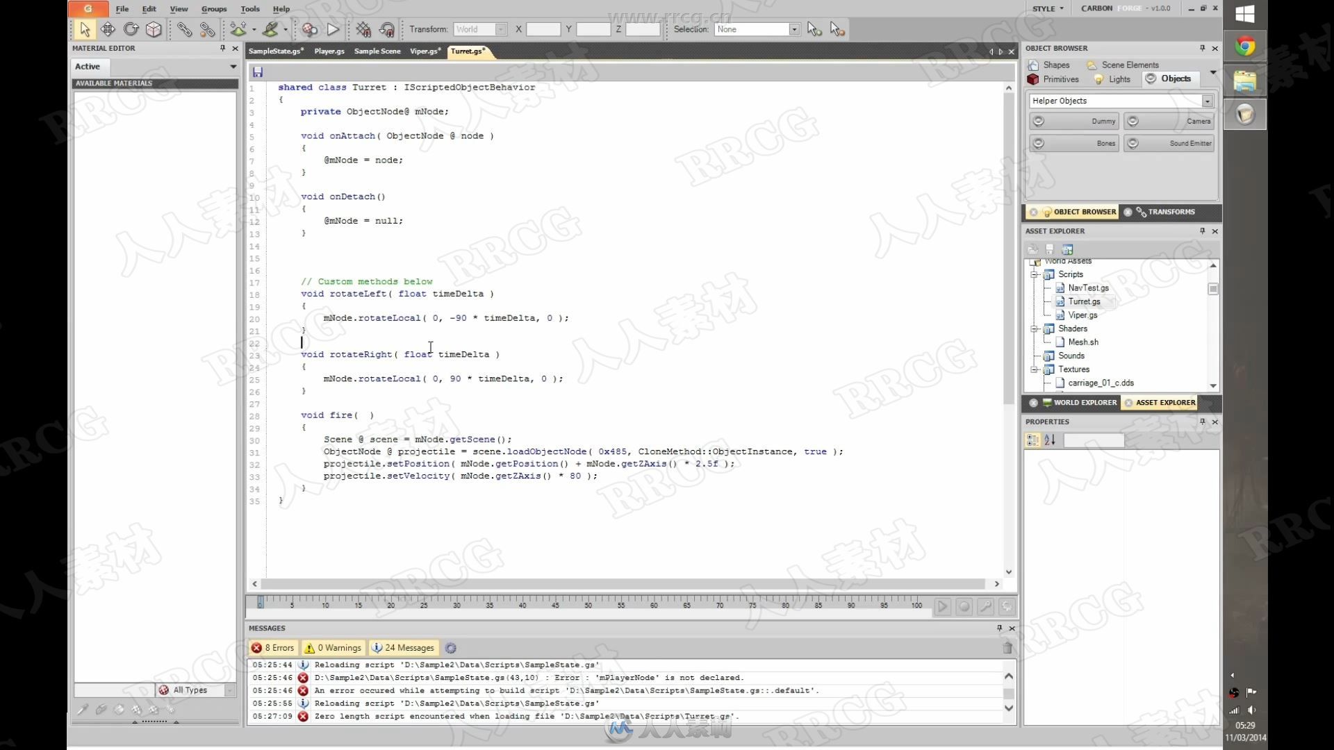Toggle grid snapping magnet icon
1334x750 pixels.
pyautogui.click(x=363, y=29)
